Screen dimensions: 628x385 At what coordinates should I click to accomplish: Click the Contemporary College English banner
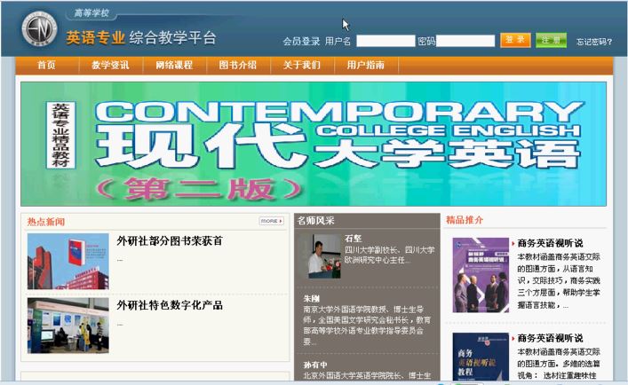coord(314,144)
